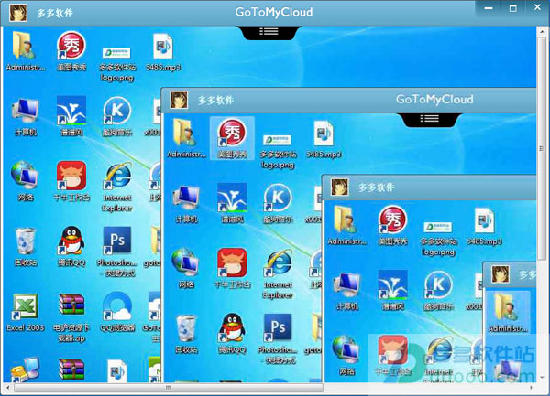Click the user avatar in the innermost window
The width and height of the screenshot is (550, 396).
(x=500, y=274)
